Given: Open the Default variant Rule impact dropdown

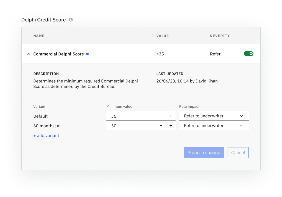Looking at the screenshot, I should point(214,116).
